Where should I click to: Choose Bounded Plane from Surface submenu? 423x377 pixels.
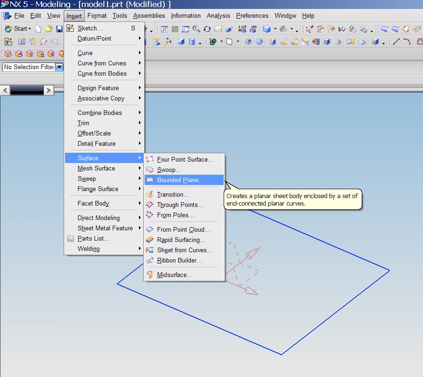point(184,180)
